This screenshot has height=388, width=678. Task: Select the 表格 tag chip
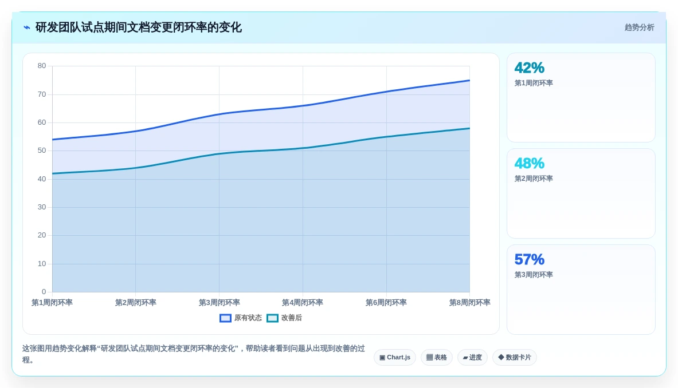[x=436, y=357]
